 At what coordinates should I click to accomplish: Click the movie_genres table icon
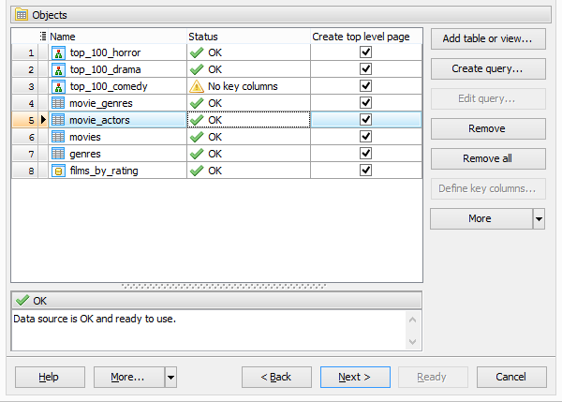pos(58,103)
